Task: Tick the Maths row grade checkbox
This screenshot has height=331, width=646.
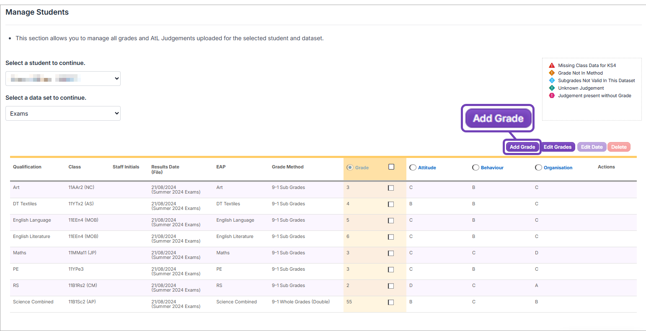Action: coord(391,253)
